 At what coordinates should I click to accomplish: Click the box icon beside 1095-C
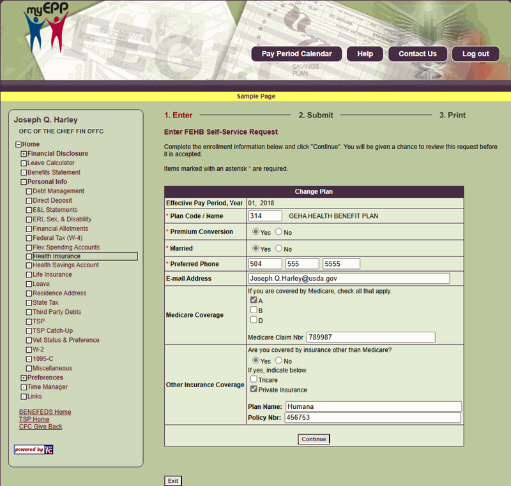[x=29, y=360]
